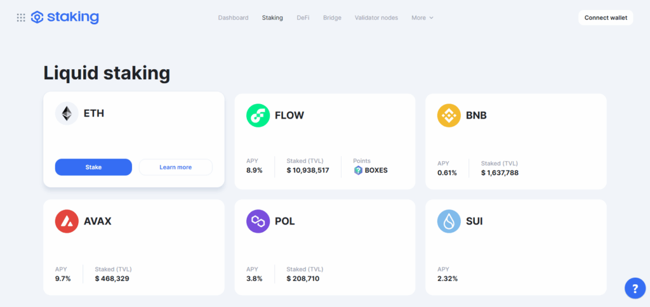Viewport: 650px width, 307px height.
Task: Open the FLOW staked TVL amount
Action: (x=308, y=171)
